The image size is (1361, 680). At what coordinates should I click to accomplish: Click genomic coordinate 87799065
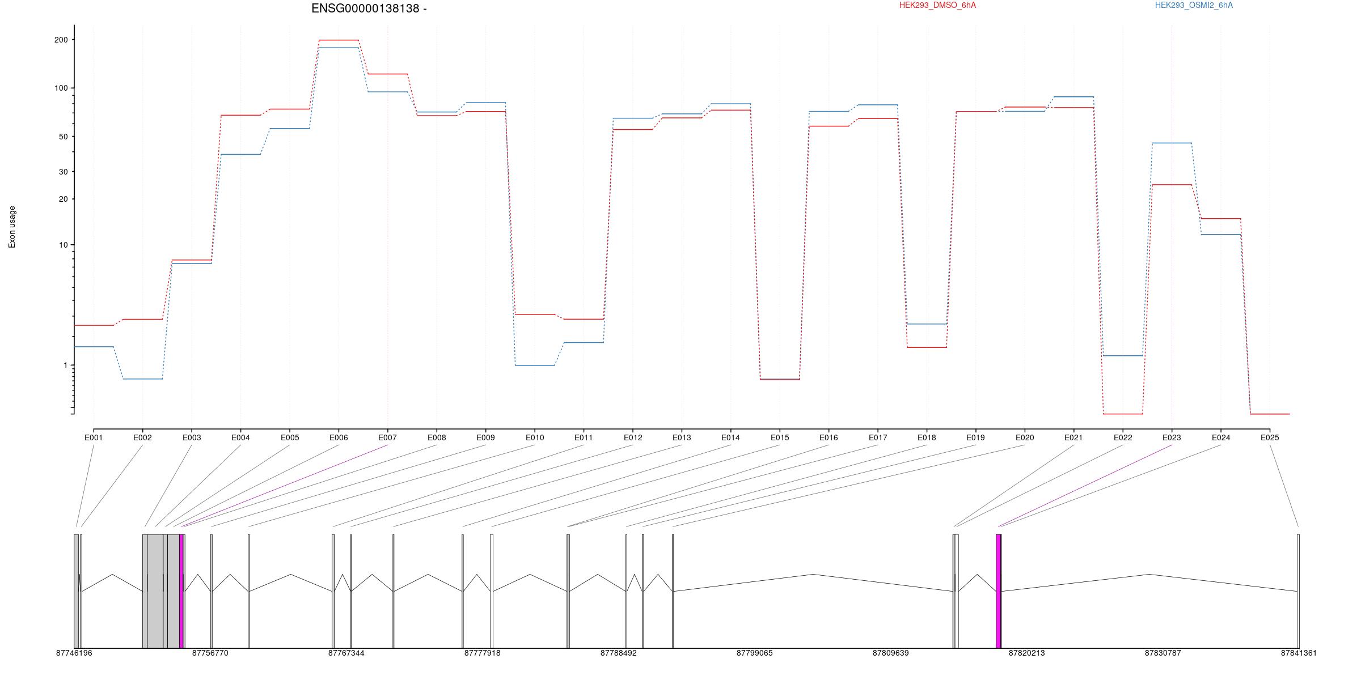[754, 653]
